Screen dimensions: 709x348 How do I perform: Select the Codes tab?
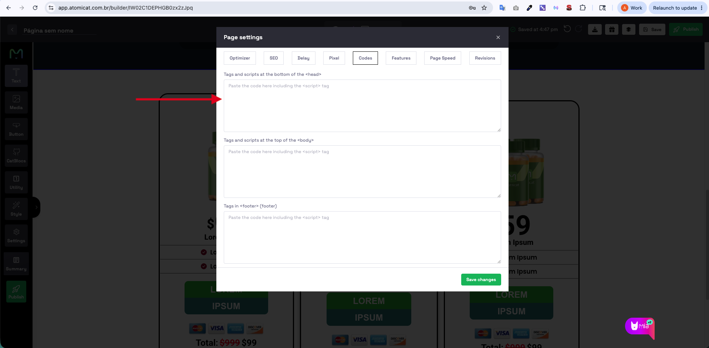point(365,58)
